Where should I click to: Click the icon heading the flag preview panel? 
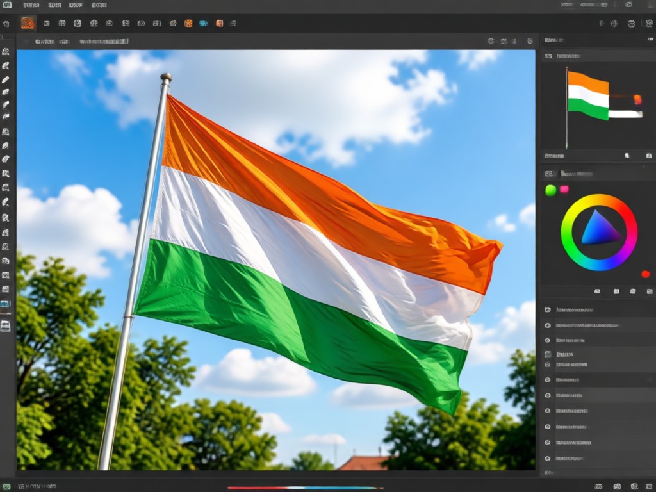point(548,56)
